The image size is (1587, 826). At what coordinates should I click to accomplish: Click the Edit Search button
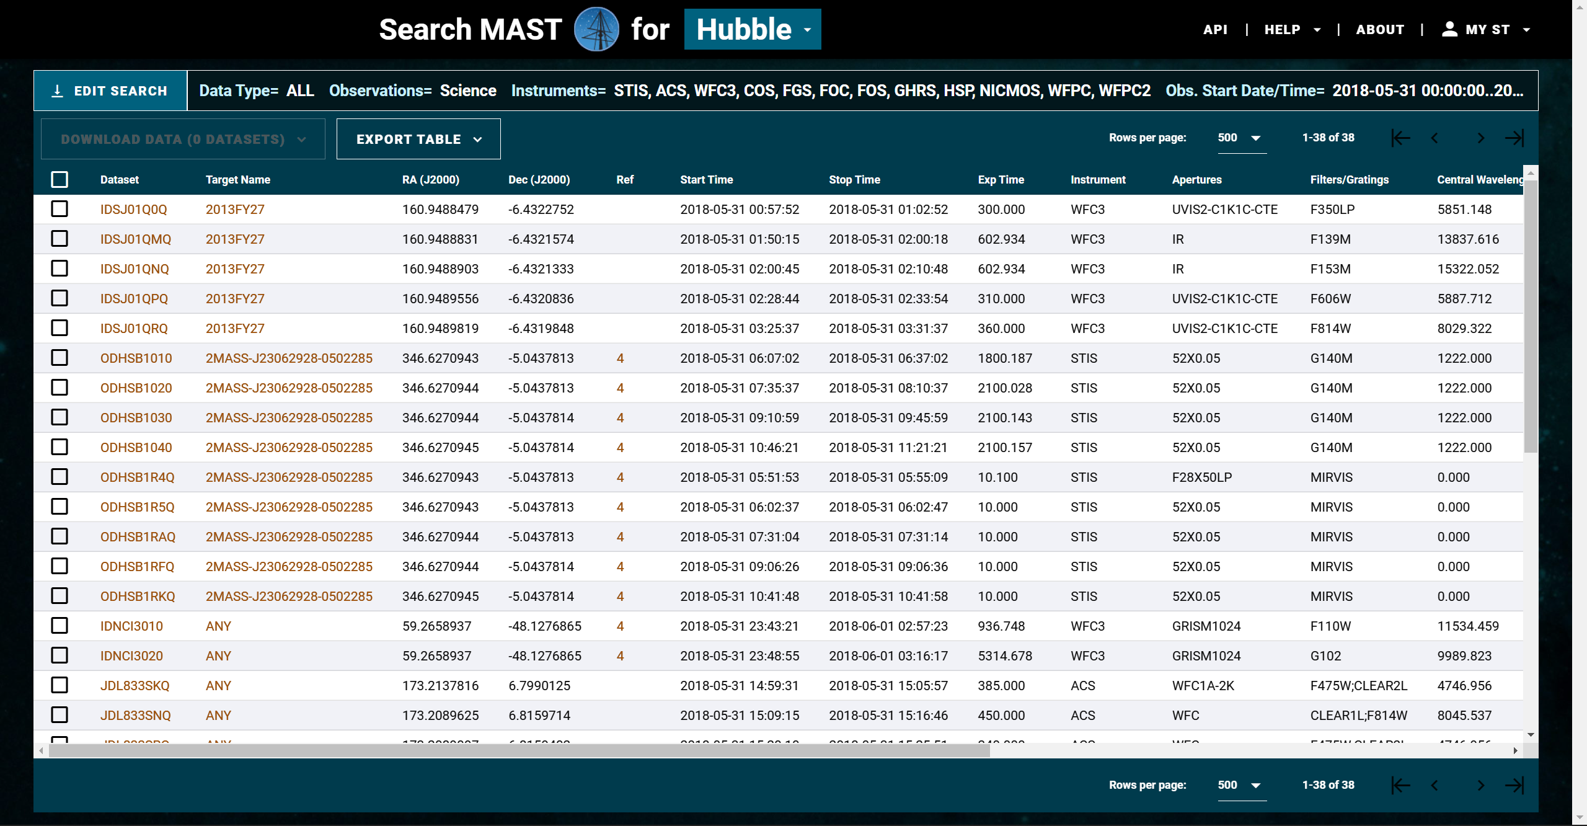pyautogui.click(x=110, y=91)
